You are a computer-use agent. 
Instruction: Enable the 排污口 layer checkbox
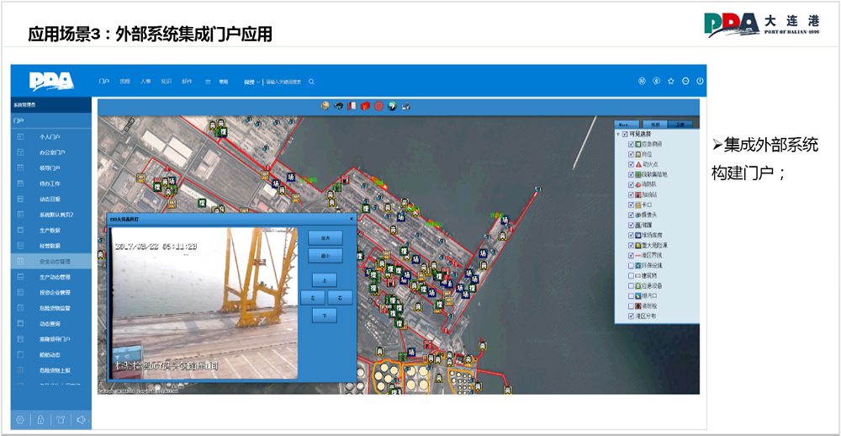coord(632,296)
